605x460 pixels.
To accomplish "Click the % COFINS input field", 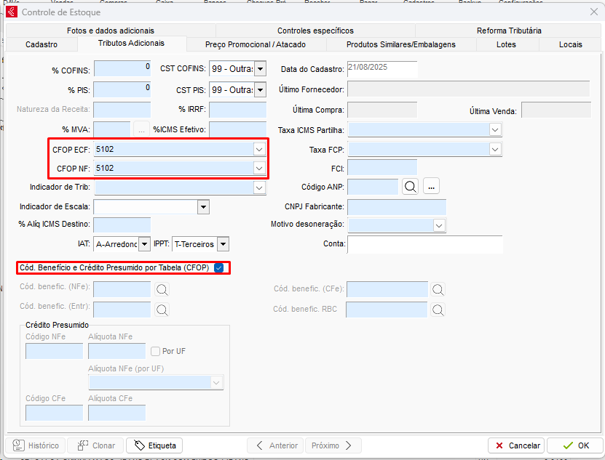I will coord(122,70).
